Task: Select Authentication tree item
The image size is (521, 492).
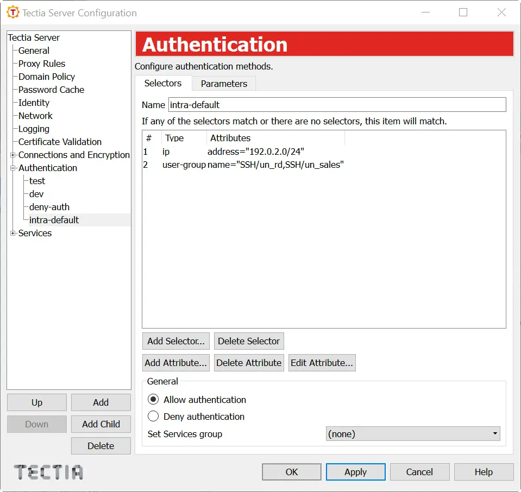Action: (47, 168)
